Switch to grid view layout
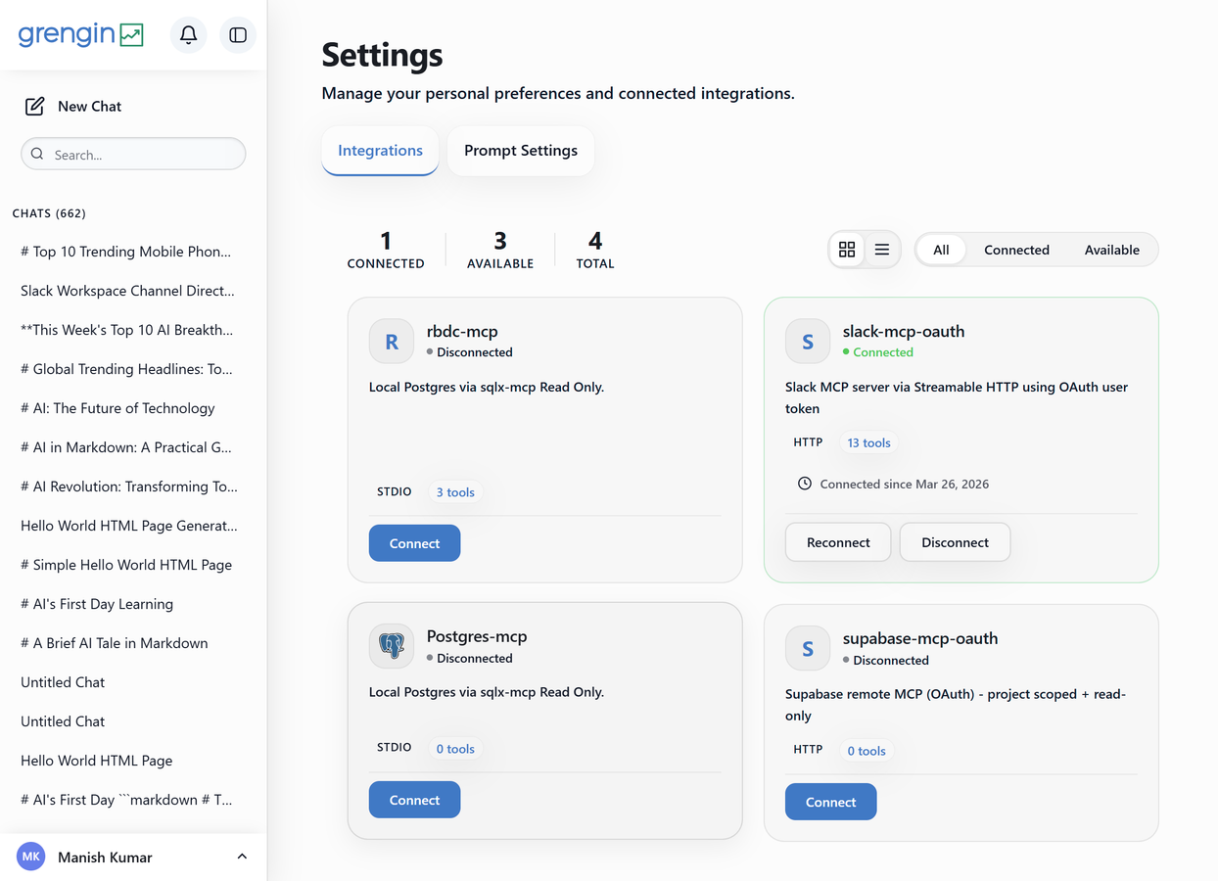The image size is (1218, 881). pos(847,250)
